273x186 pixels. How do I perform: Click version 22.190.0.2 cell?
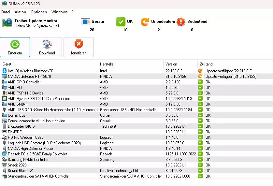click(x=174, y=71)
